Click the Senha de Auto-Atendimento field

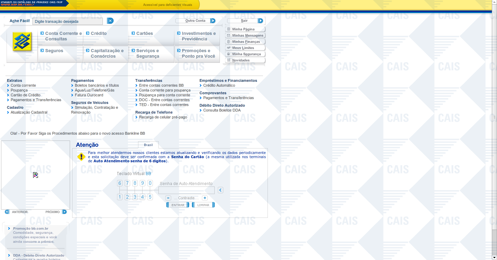pyautogui.click(x=186, y=190)
